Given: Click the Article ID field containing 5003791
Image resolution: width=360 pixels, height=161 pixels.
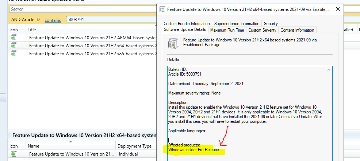Looking at the screenshot, I should pyautogui.click(x=110, y=20).
